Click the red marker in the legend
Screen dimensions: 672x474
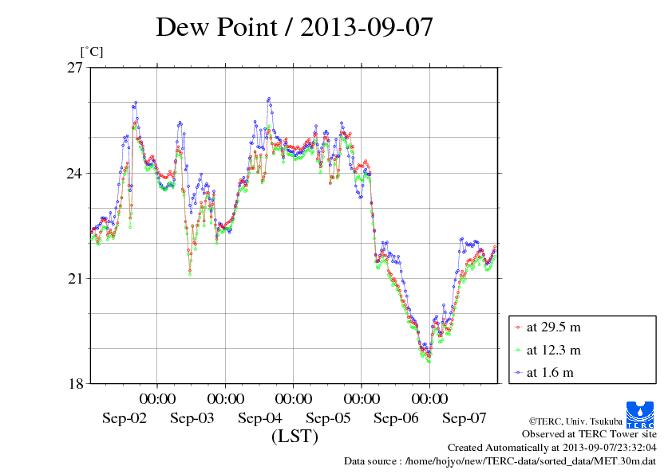(x=519, y=327)
